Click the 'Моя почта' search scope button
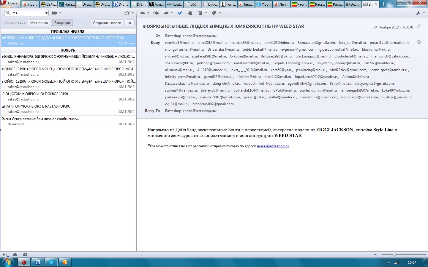 [39, 23]
